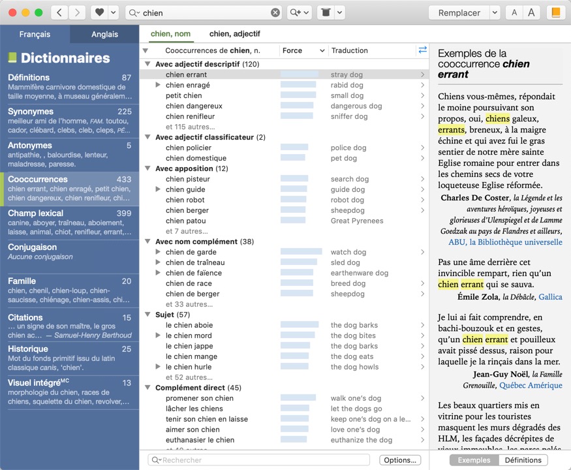This screenshot has width=571, height=470.
Task: Expand the 'le chien mord' row
Action: tap(158, 335)
